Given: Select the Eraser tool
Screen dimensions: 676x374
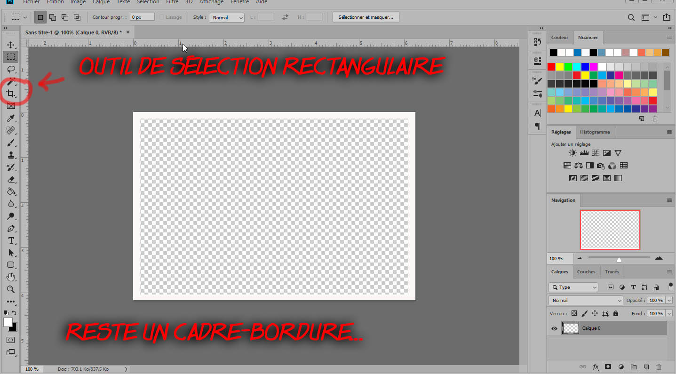Looking at the screenshot, I should tap(11, 180).
